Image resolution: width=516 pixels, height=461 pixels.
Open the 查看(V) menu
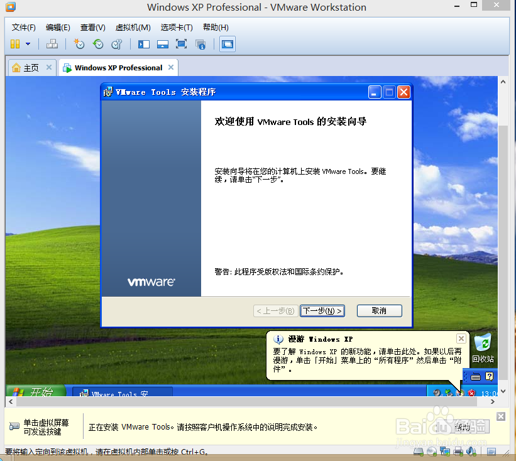pyautogui.click(x=93, y=27)
